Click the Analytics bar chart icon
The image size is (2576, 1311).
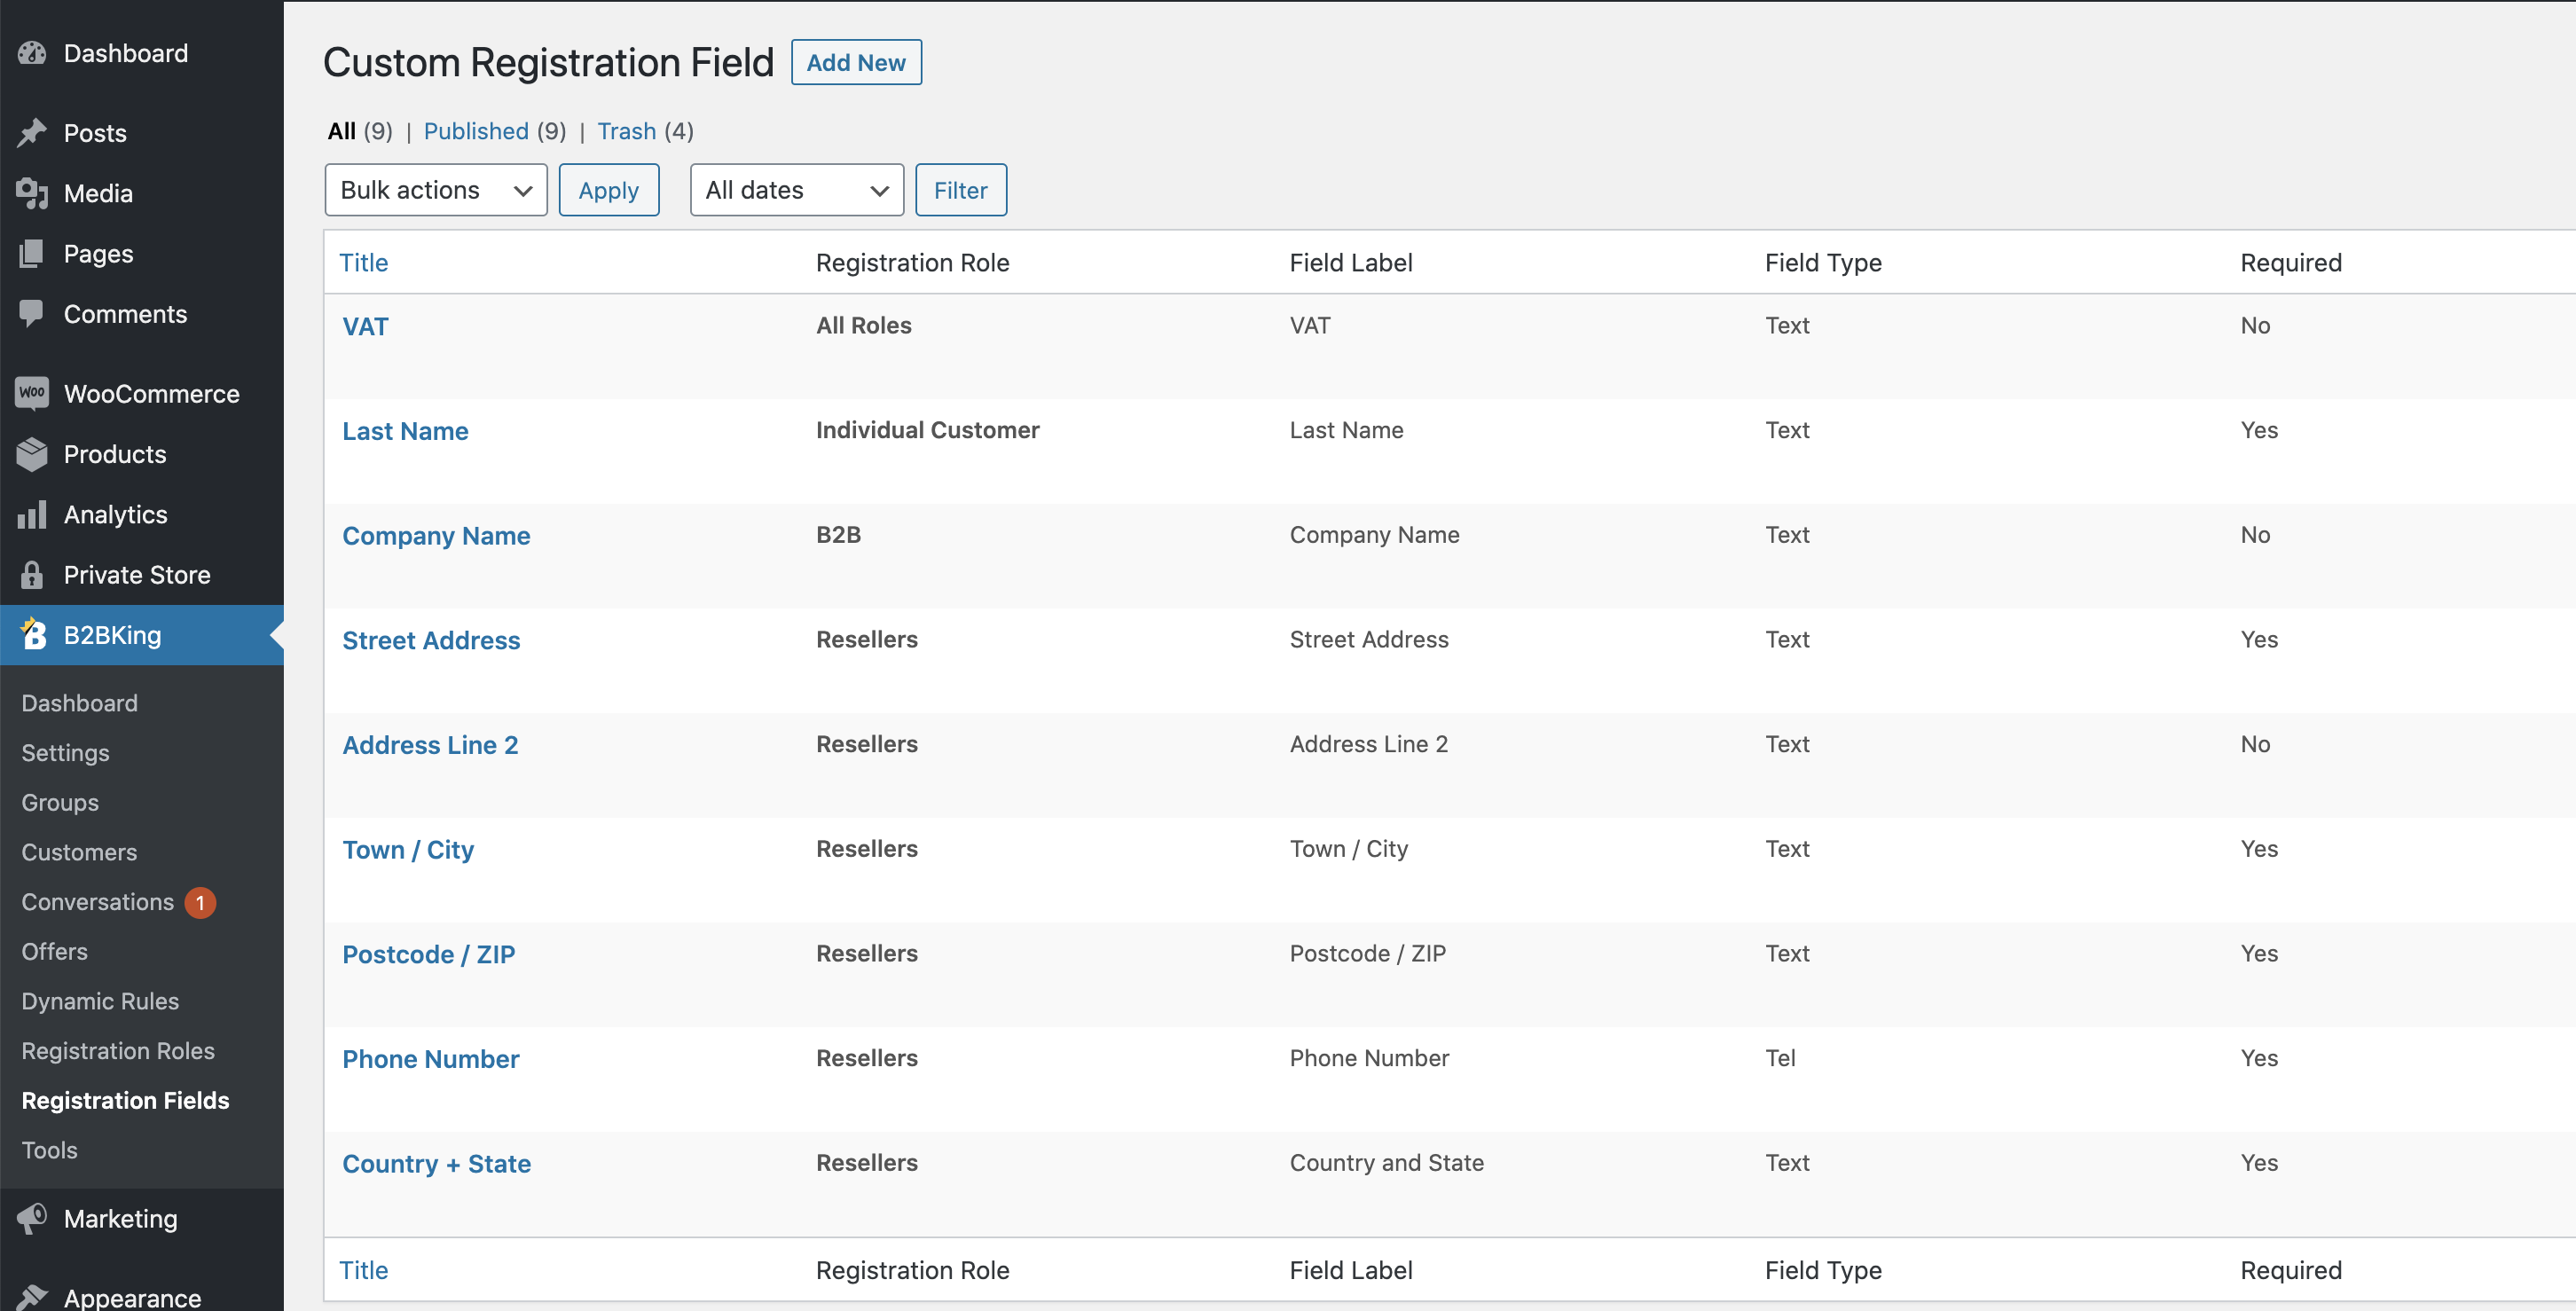point(32,514)
